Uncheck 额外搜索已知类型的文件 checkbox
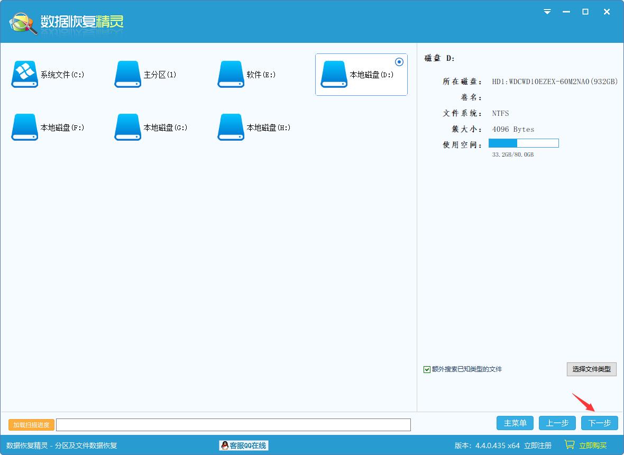The width and height of the screenshot is (624, 455). tap(427, 369)
